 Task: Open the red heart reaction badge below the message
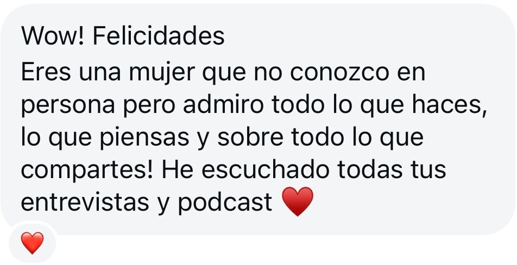click(33, 243)
